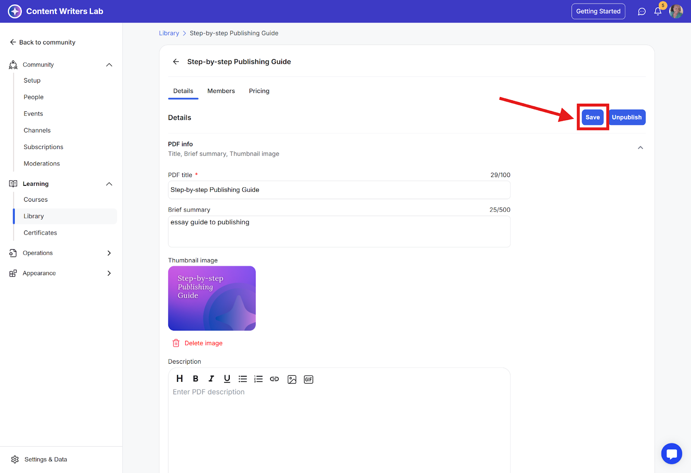Toggle italic formatting in description toolbar
The image size is (691, 473).
[x=211, y=379]
